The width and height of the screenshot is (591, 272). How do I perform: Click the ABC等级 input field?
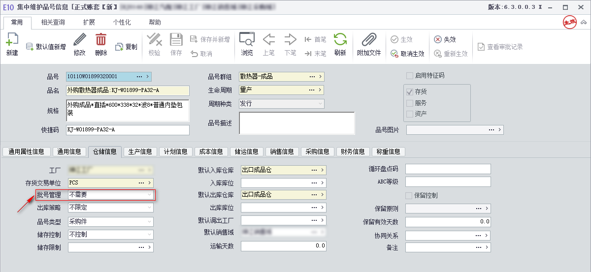click(448, 182)
